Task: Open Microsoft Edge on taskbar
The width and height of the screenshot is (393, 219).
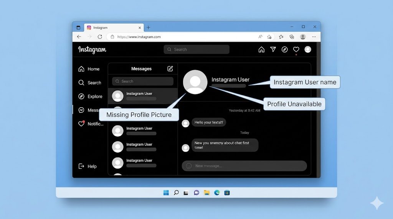Action: click(217, 193)
